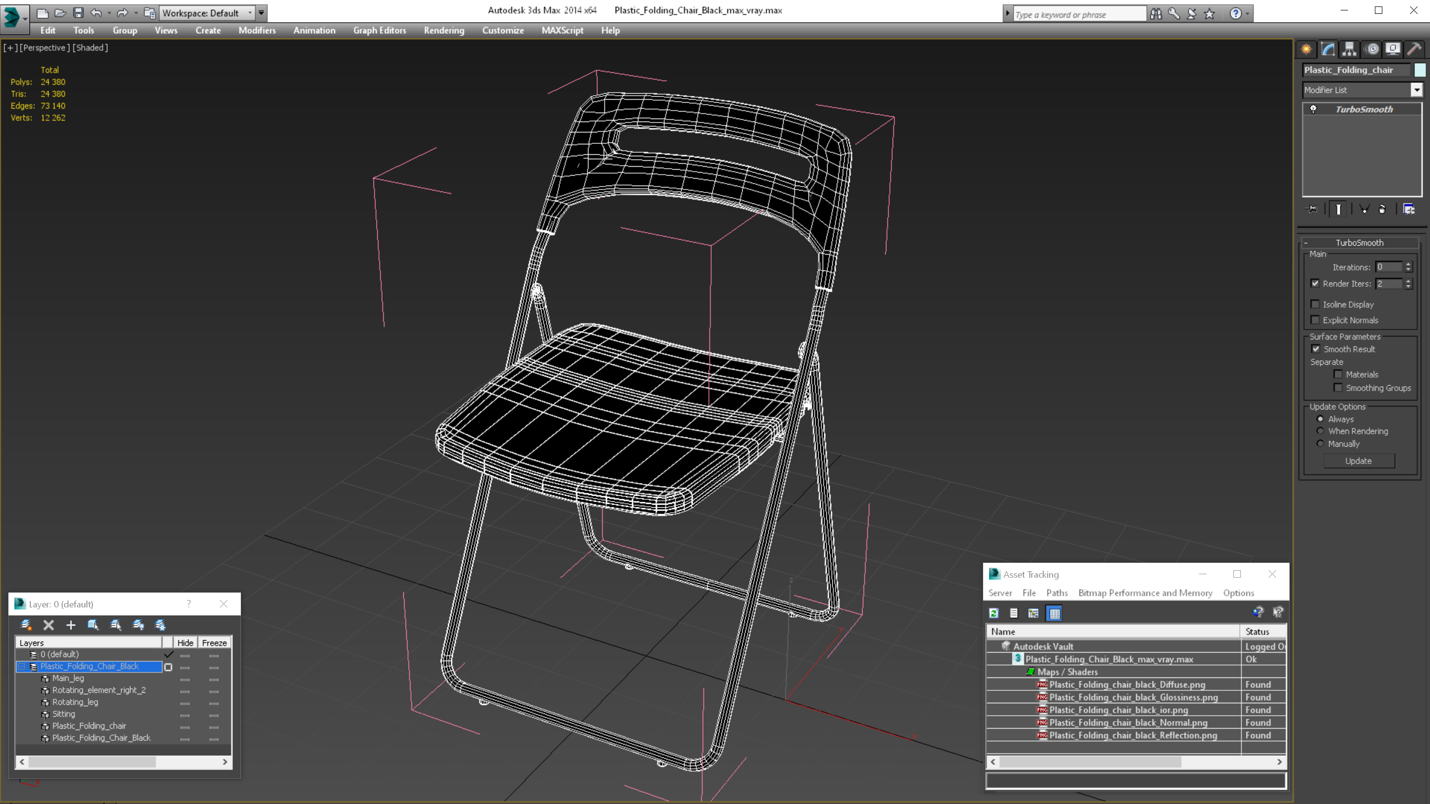1430x804 pixels.
Task: Click Highlight Selected Objects' Layers icon
Action: (x=116, y=625)
